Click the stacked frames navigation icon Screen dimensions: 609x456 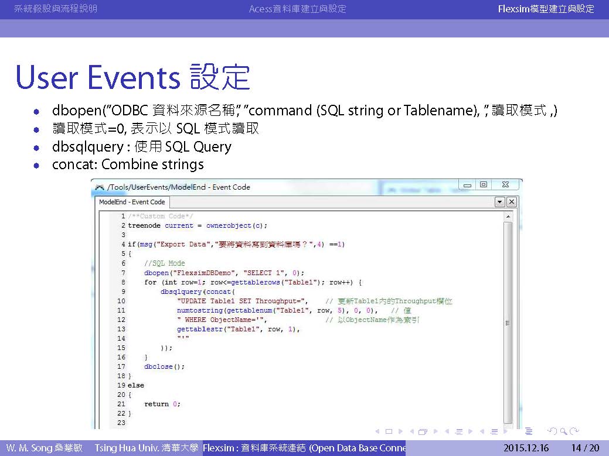click(423, 432)
